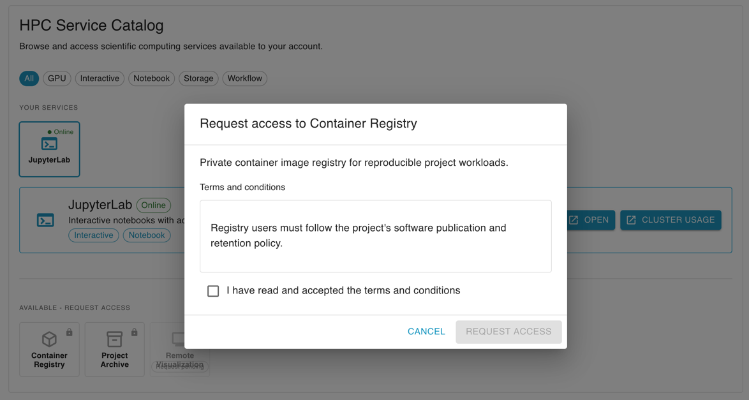Click the Remote Visualization tile
This screenshot has height=400, width=749.
click(x=180, y=350)
